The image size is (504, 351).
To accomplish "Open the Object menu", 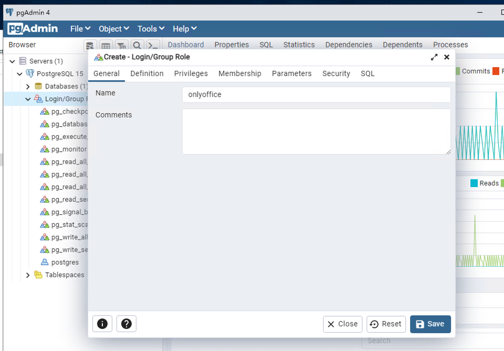I will coord(114,29).
